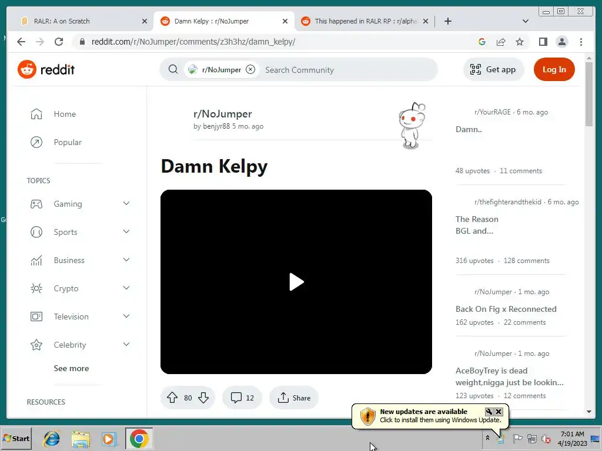
Task: Click Get app button
Action: (493, 69)
